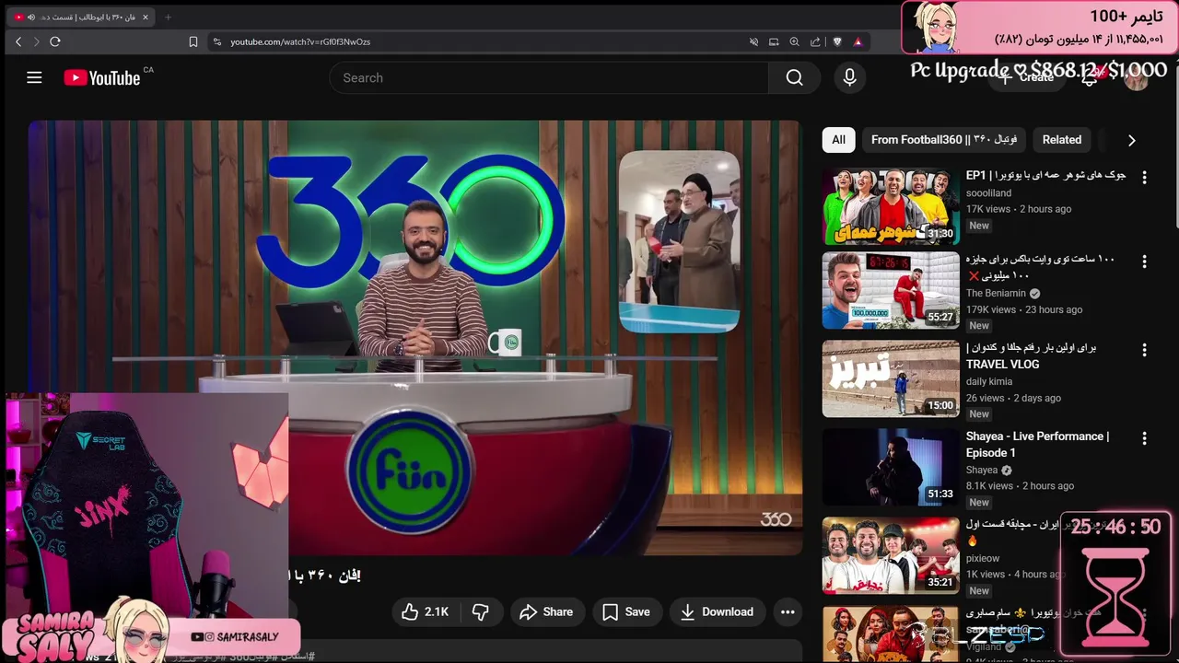This screenshot has height=663, width=1179.
Task: Open the 35:21 pixieow video thumbnail
Action: 891,556
